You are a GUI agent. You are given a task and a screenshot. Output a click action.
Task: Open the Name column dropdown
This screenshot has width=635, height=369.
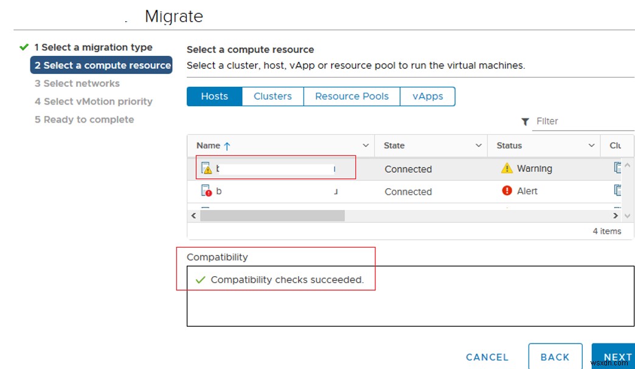coord(366,145)
